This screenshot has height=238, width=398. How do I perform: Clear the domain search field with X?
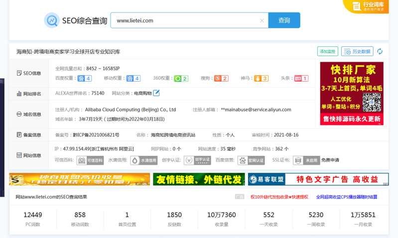point(262,20)
